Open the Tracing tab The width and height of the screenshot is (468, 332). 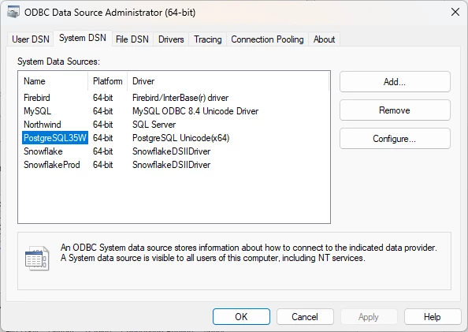(208, 39)
